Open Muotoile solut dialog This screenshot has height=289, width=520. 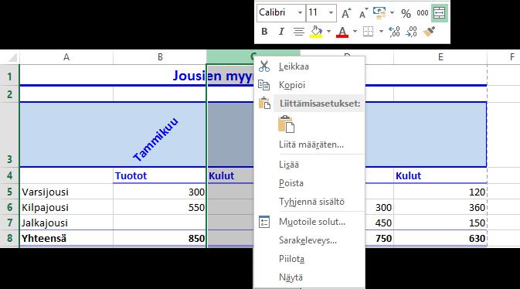click(309, 222)
